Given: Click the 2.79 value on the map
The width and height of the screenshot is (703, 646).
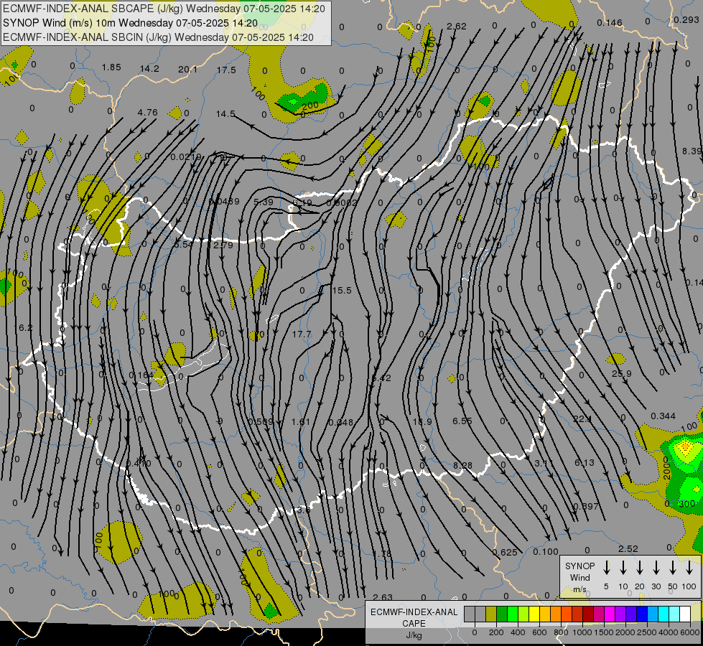Looking at the screenshot, I should [x=223, y=245].
